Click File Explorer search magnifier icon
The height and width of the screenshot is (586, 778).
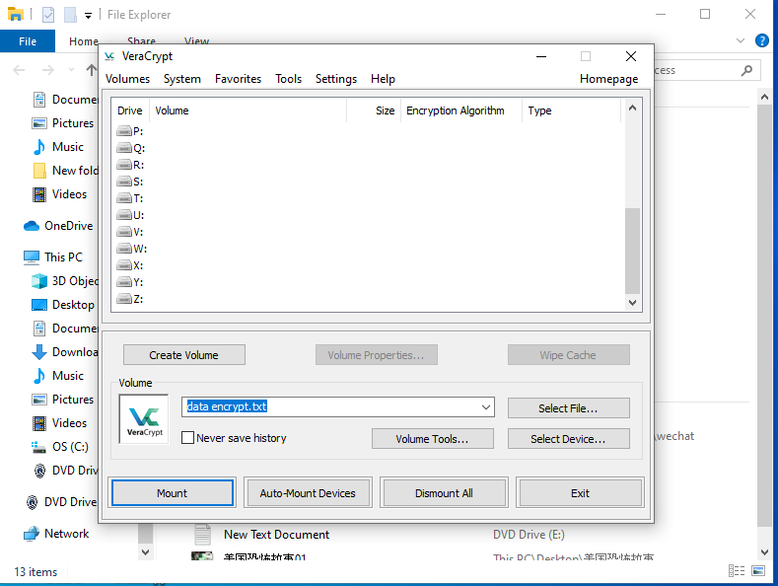746,70
